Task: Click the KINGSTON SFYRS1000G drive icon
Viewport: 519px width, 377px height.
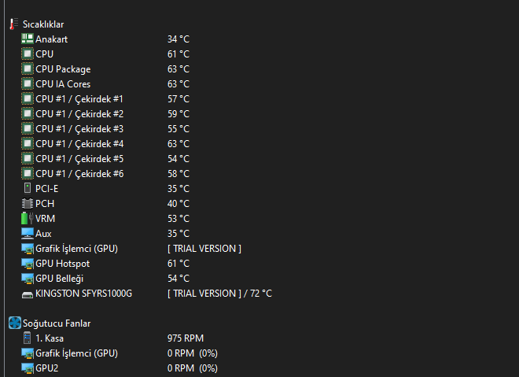Action: click(28, 294)
